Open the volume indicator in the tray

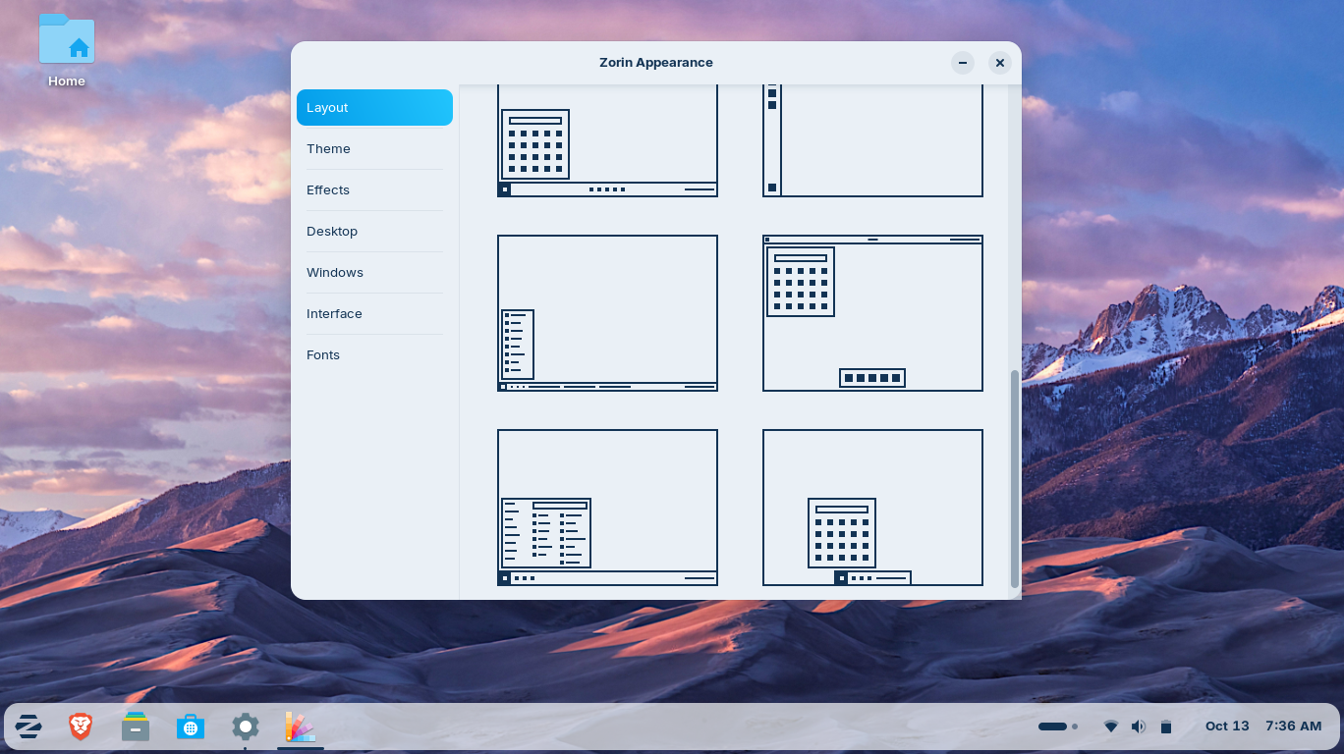[x=1139, y=727]
